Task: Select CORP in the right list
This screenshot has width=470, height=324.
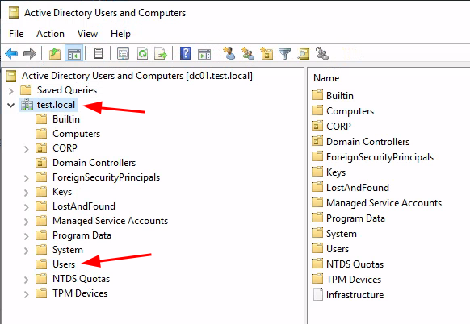Action: pos(338,127)
